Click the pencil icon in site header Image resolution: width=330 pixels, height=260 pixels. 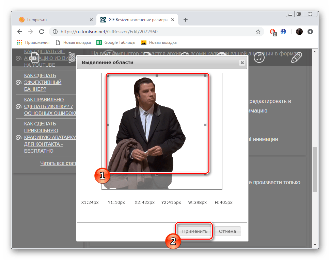pos(296,57)
